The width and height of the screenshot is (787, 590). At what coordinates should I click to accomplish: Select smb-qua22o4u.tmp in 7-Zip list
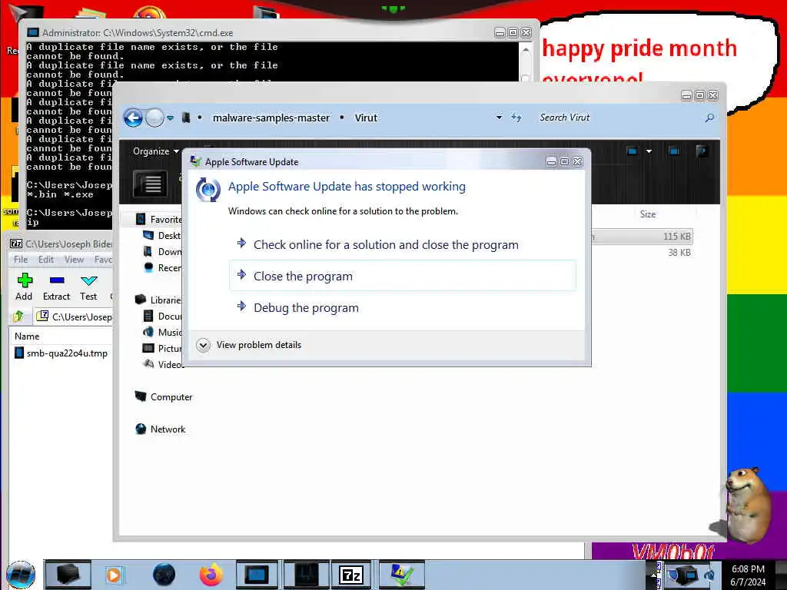click(61, 353)
